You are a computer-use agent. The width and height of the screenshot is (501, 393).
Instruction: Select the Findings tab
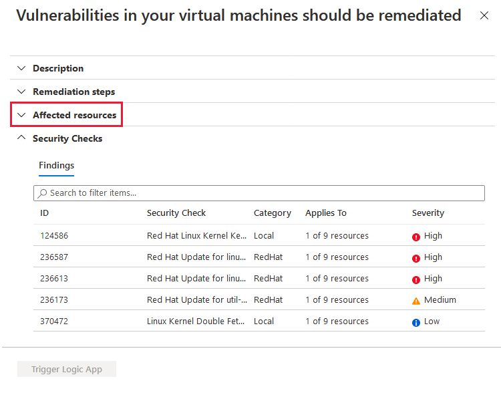click(56, 166)
